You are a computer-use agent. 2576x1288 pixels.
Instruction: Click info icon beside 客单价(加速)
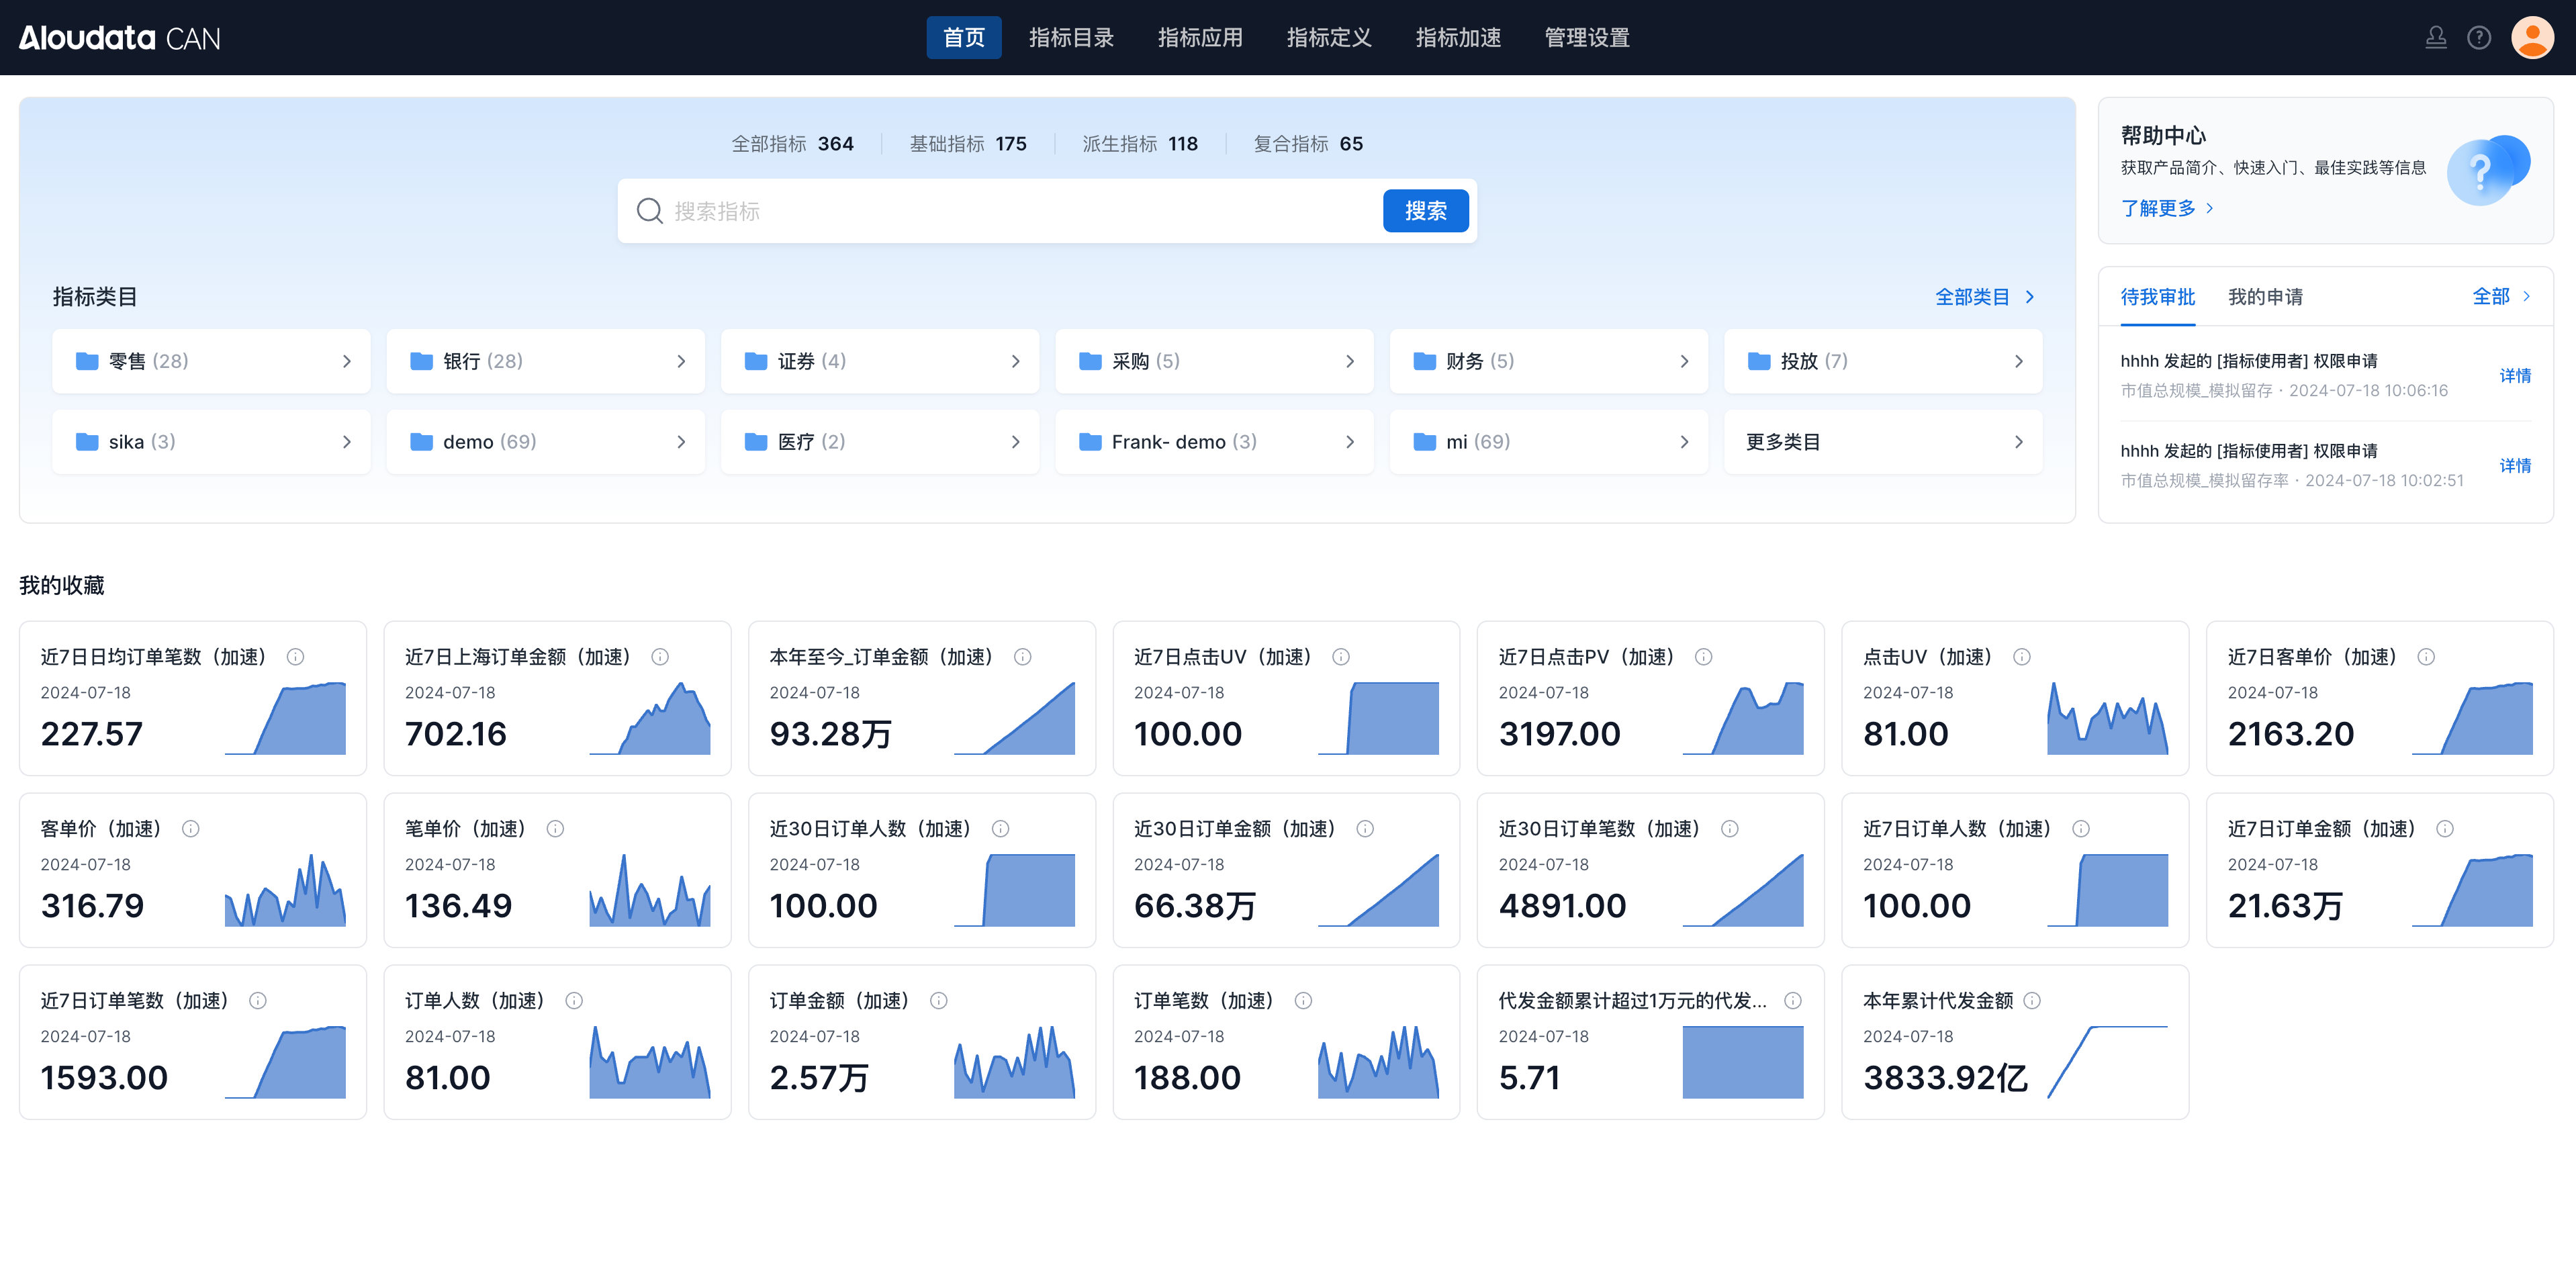pos(191,829)
